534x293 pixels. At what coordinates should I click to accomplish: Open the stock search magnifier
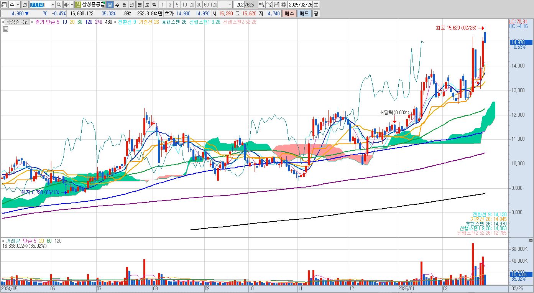click(59, 5)
